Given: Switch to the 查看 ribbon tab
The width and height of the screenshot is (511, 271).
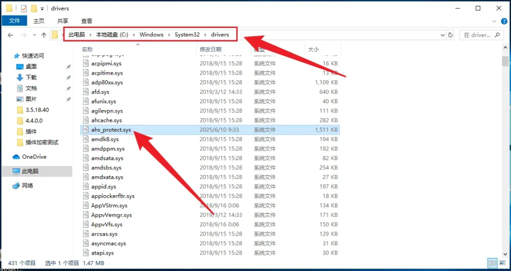Looking at the screenshot, I should [x=87, y=21].
